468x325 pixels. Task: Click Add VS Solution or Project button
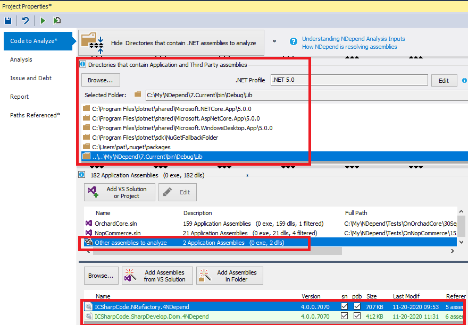point(120,192)
